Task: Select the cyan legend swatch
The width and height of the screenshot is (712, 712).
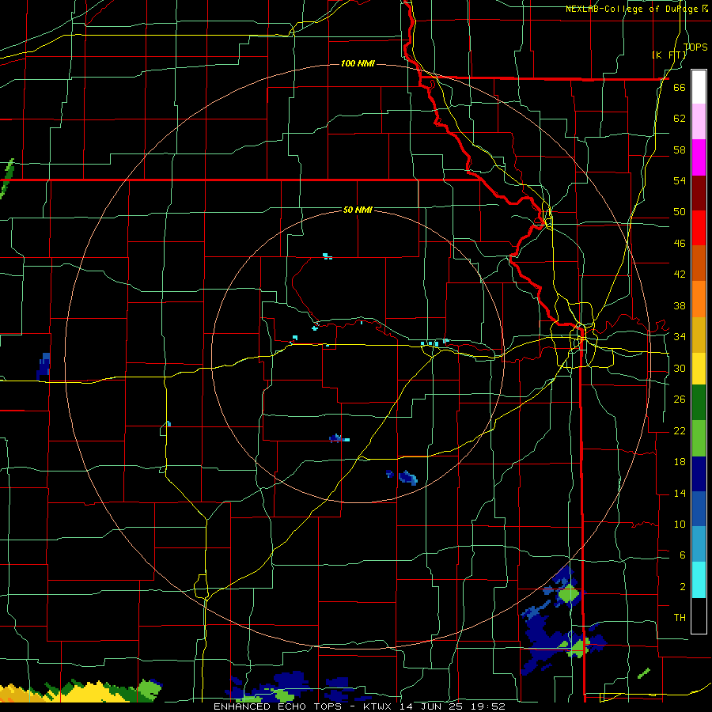Action: (x=699, y=580)
